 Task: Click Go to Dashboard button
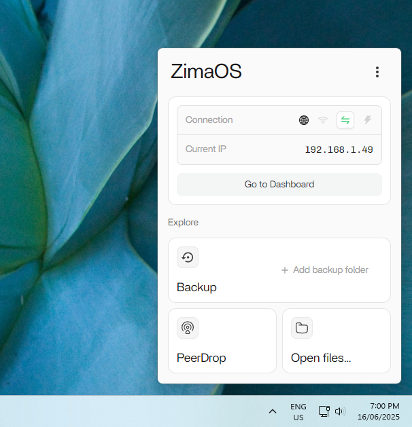tap(279, 185)
